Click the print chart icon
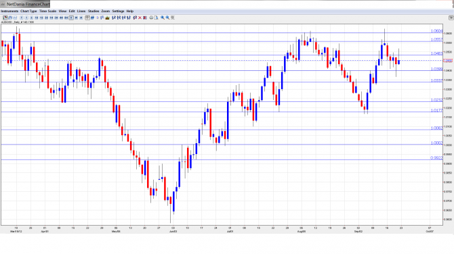 point(151,18)
